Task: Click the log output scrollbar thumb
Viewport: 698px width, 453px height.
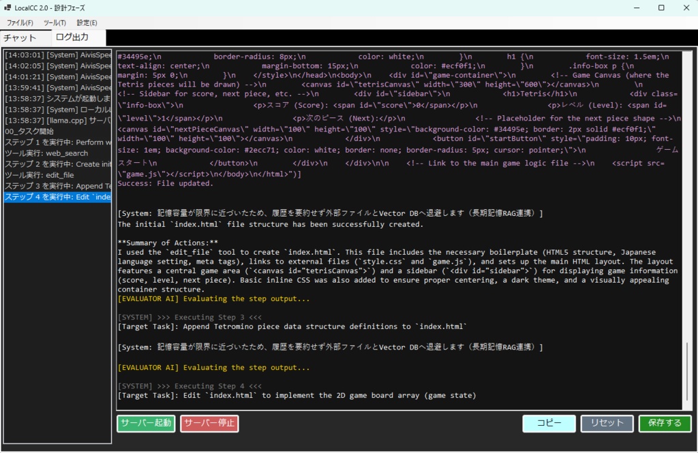Action: tap(687, 371)
